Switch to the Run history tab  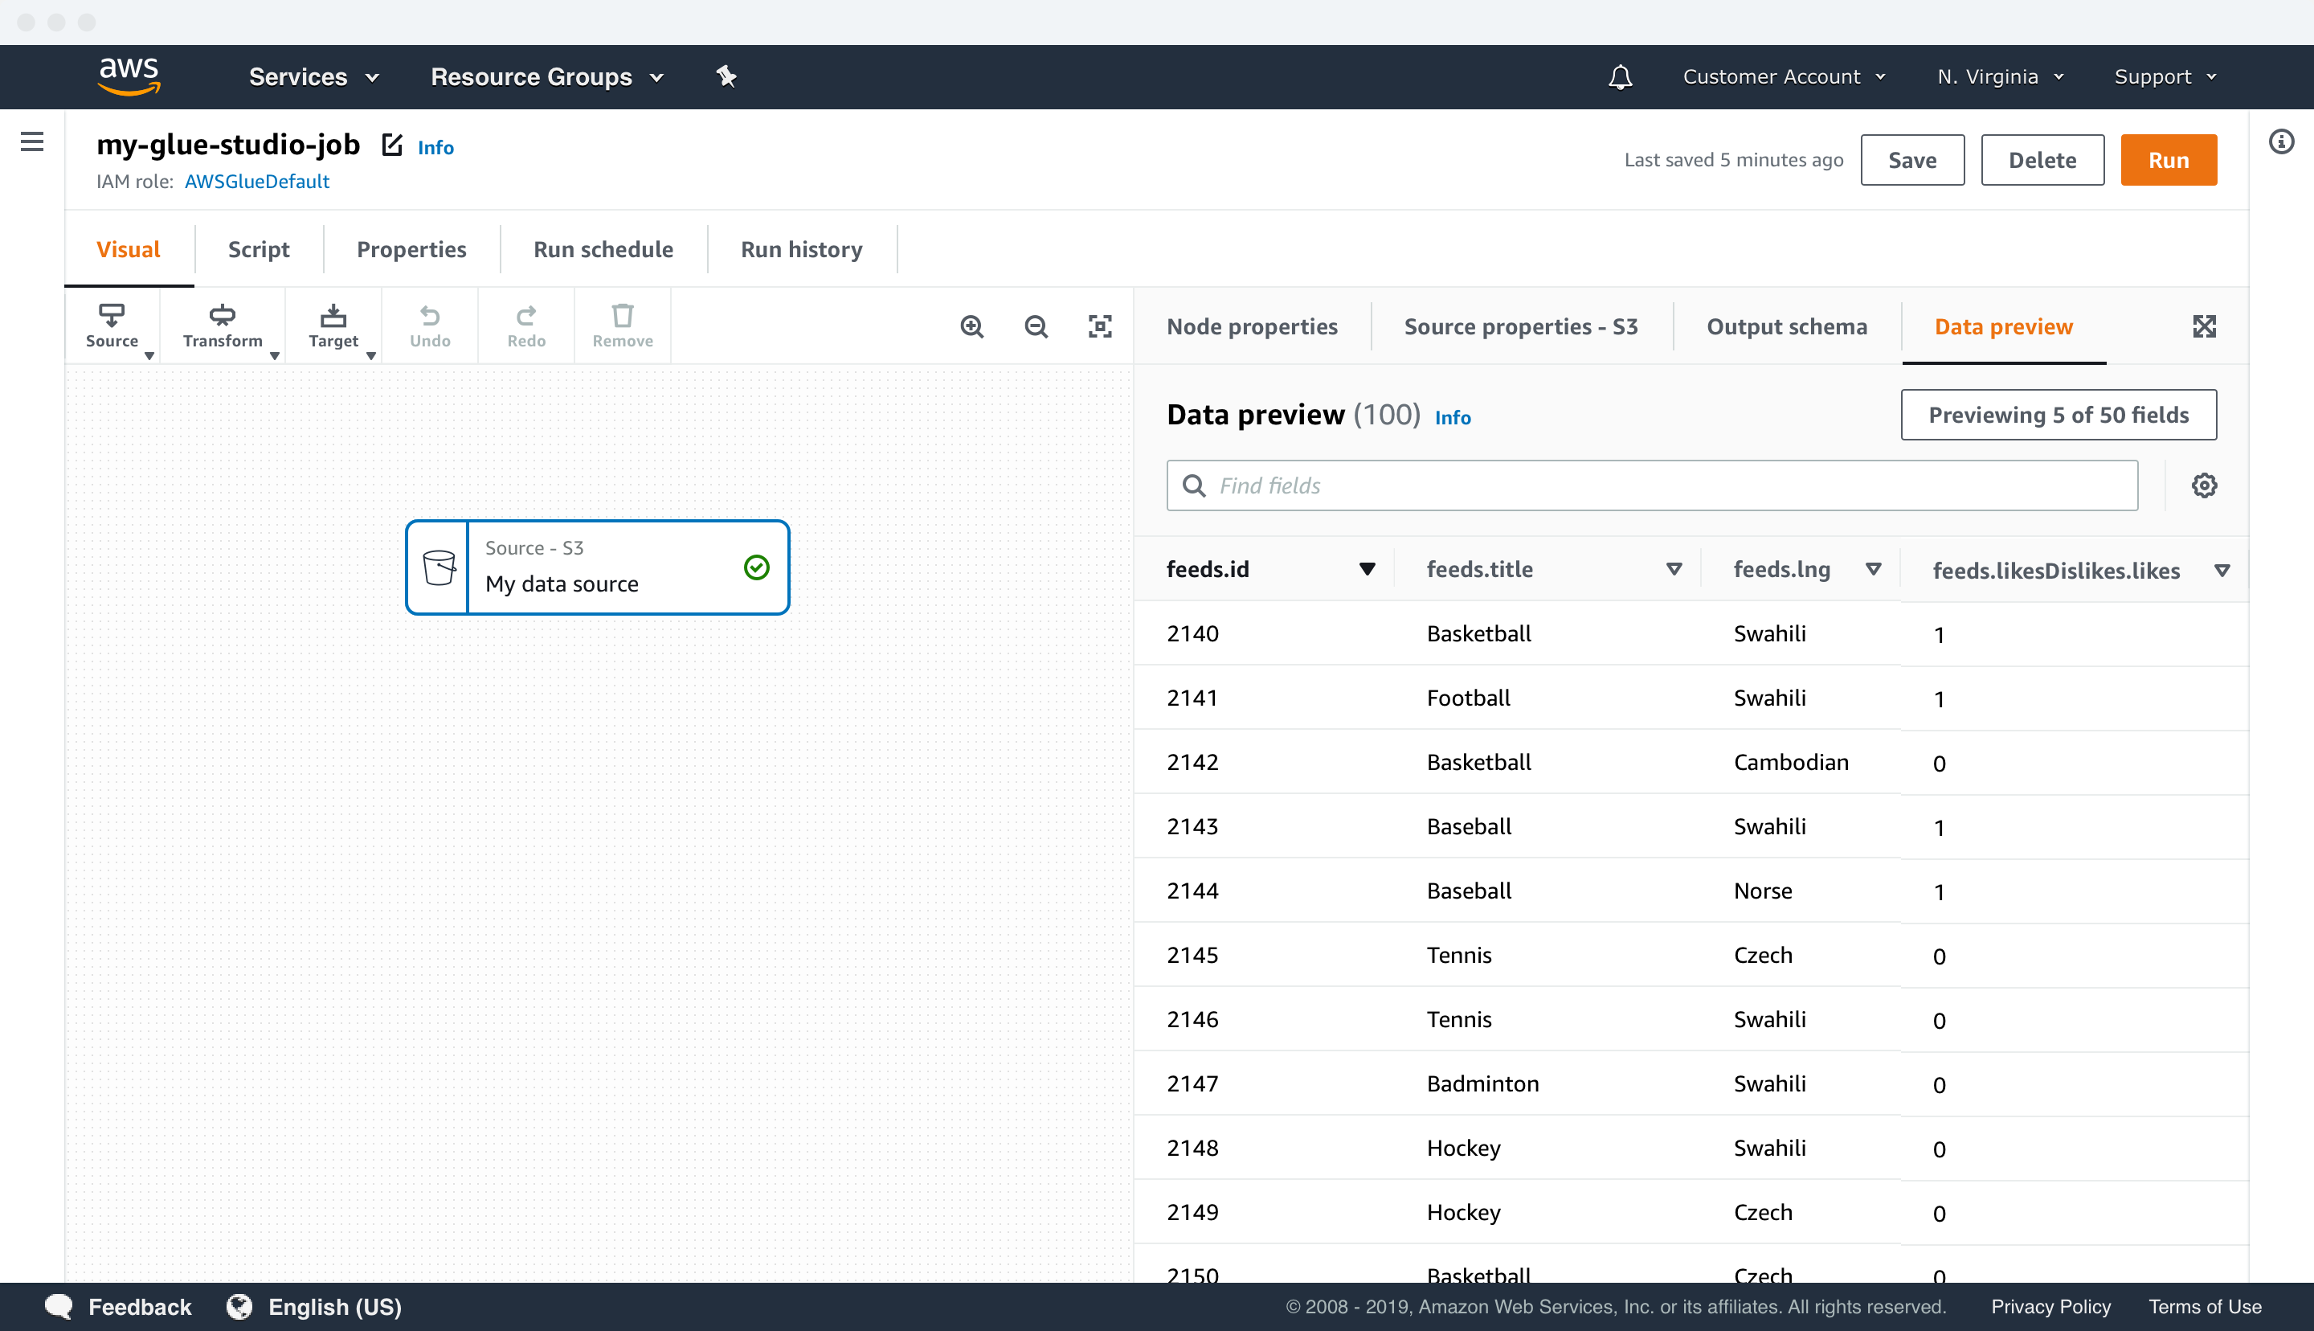[801, 249]
